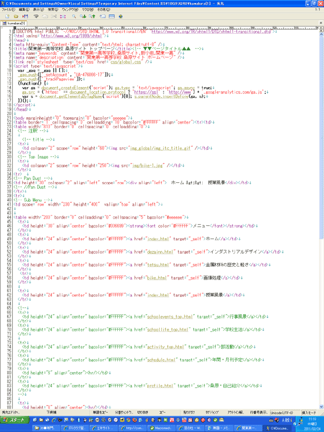Click the scissors cut icon in toolbar
324x432 pixels.
pyautogui.click(x=54, y=16)
